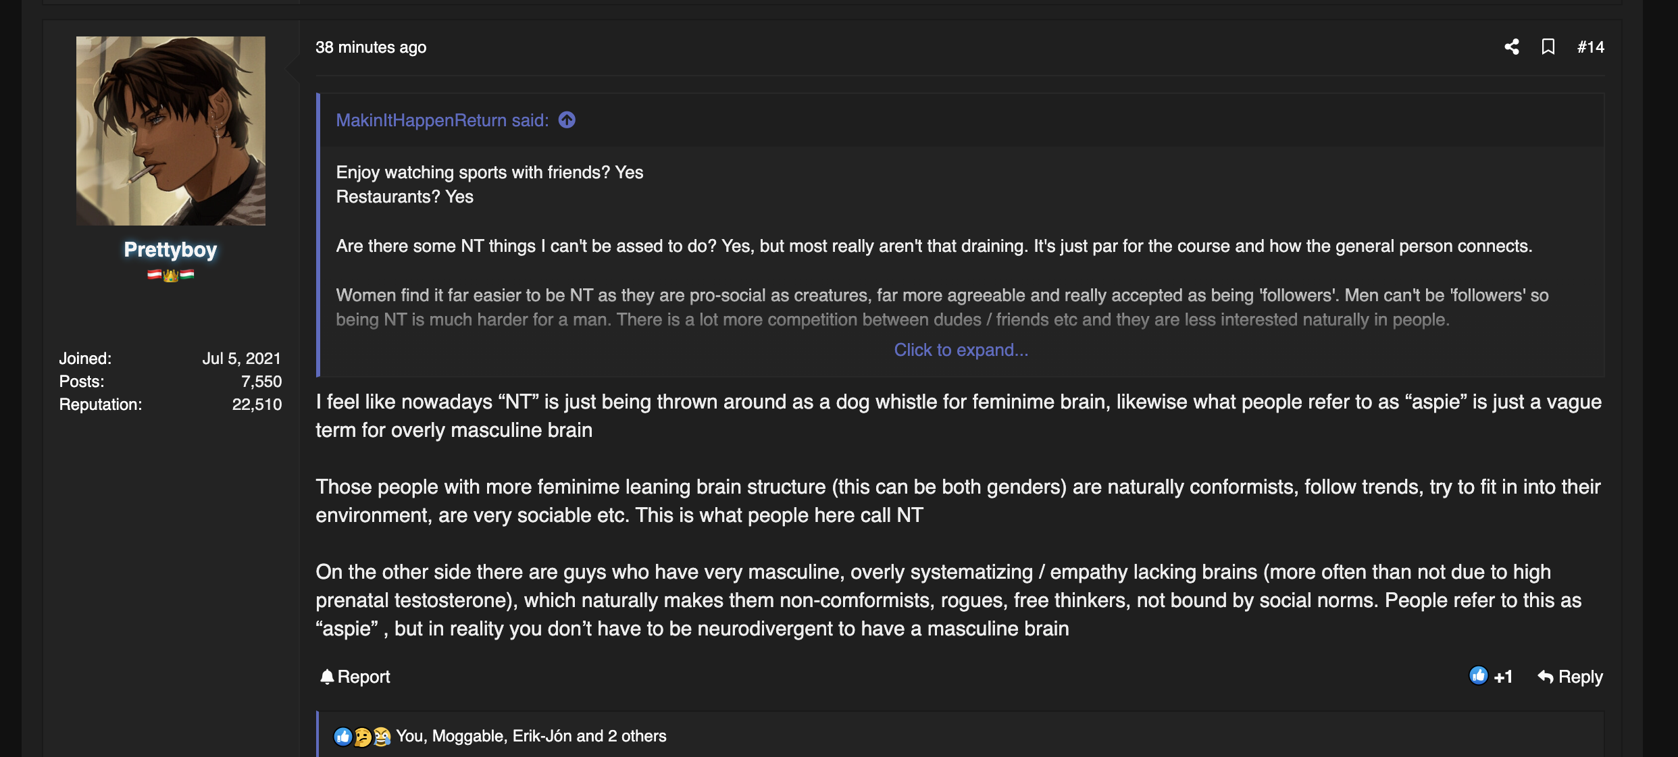Click the Report bell icon
This screenshot has width=1678, height=757.
(x=327, y=677)
